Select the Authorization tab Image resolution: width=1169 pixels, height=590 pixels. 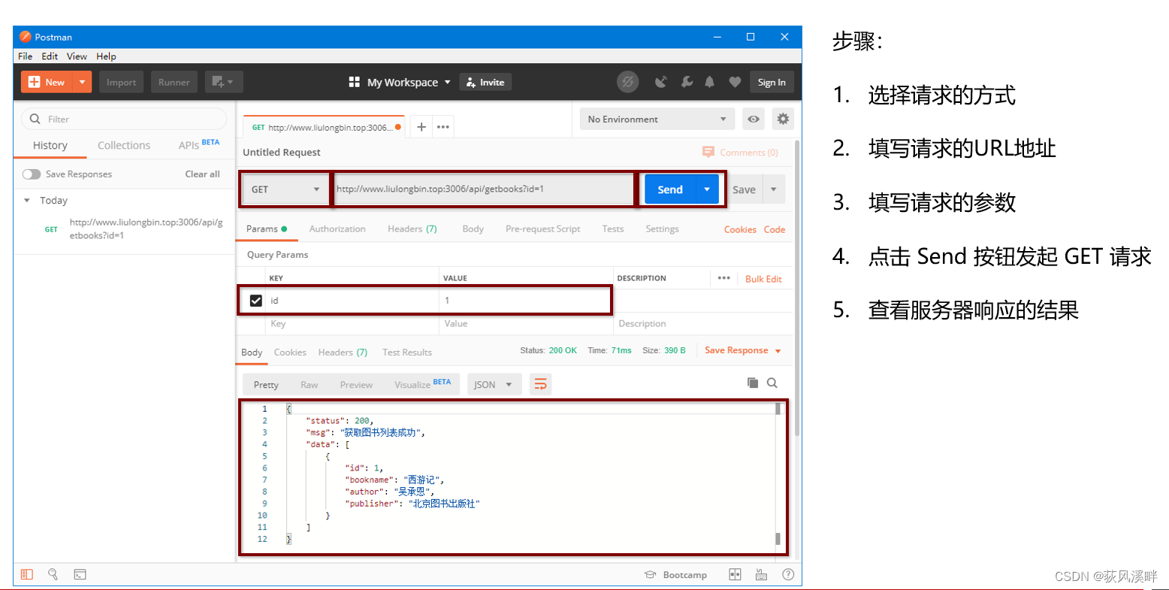pos(337,228)
